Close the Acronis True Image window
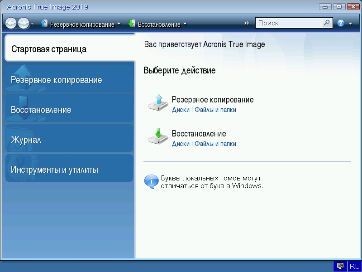The image size is (362, 272). pos(353,6)
